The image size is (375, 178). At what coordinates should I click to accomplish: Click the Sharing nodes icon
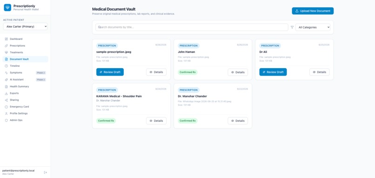6,100
